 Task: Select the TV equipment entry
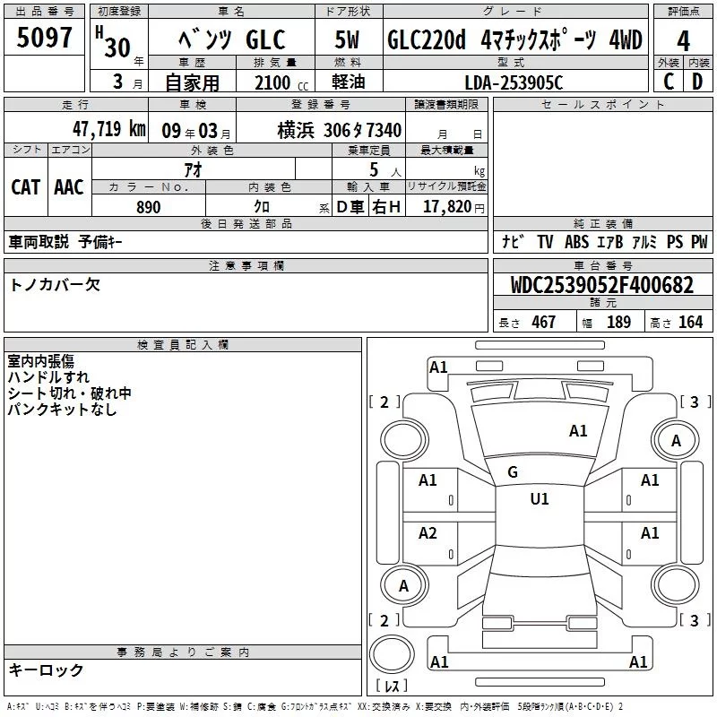[545, 241]
